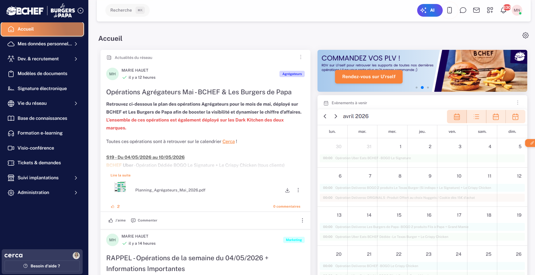Image resolution: width=535 pixels, height=275 pixels.
Task: Expand Administration chevron
Action: pyautogui.click(x=76, y=193)
